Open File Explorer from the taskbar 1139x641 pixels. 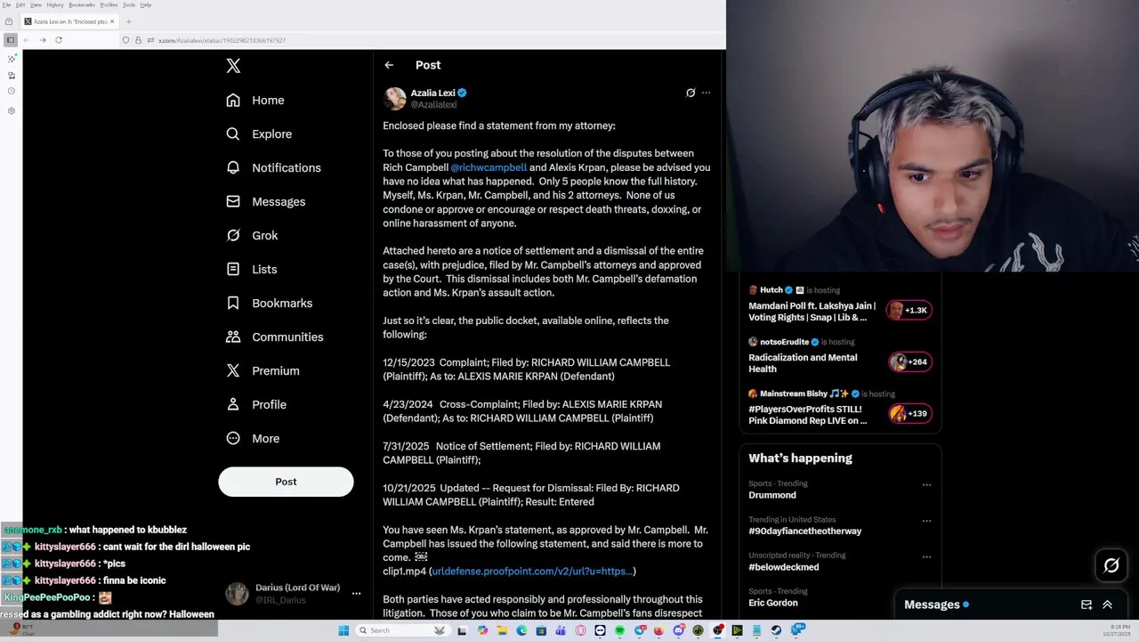click(x=503, y=630)
